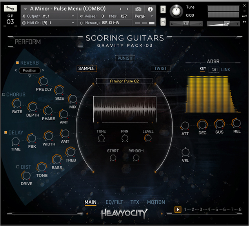The height and width of the screenshot is (226, 249).
Task: Switch to the MOTION tab
Action: click(x=156, y=202)
